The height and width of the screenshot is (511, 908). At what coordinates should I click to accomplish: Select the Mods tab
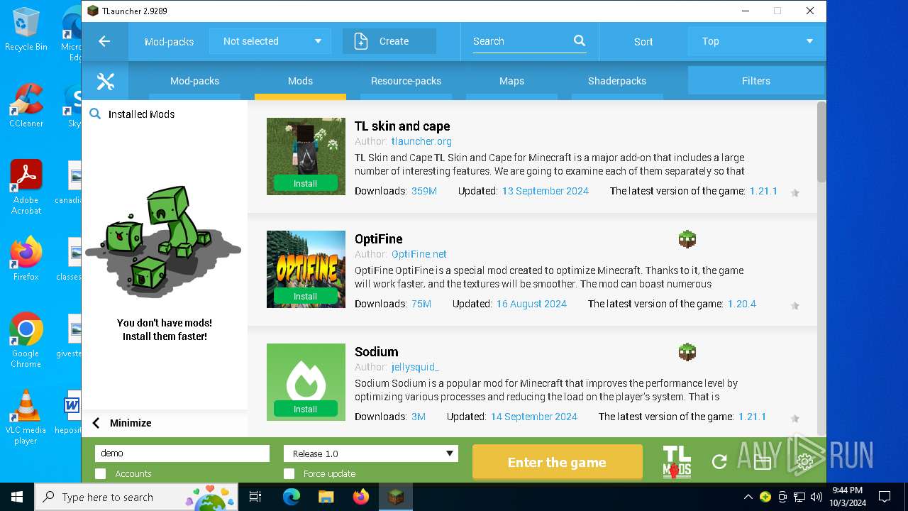300,81
